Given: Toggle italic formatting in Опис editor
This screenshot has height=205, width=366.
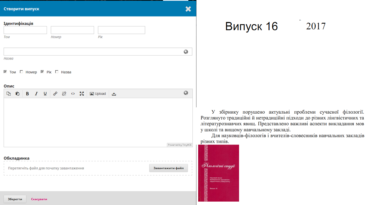Looking at the screenshot, I should (x=36, y=94).
